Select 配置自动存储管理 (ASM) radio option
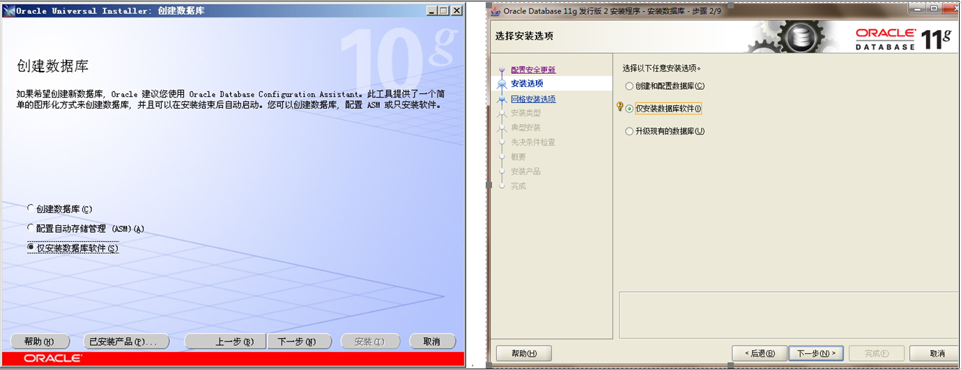The height and width of the screenshot is (370, 961). tap(30, 229)
